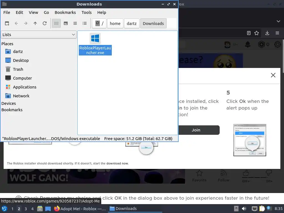284x213 pixels.
Task: Open the Lists side pane dropdown
Action: pos(39,35)
